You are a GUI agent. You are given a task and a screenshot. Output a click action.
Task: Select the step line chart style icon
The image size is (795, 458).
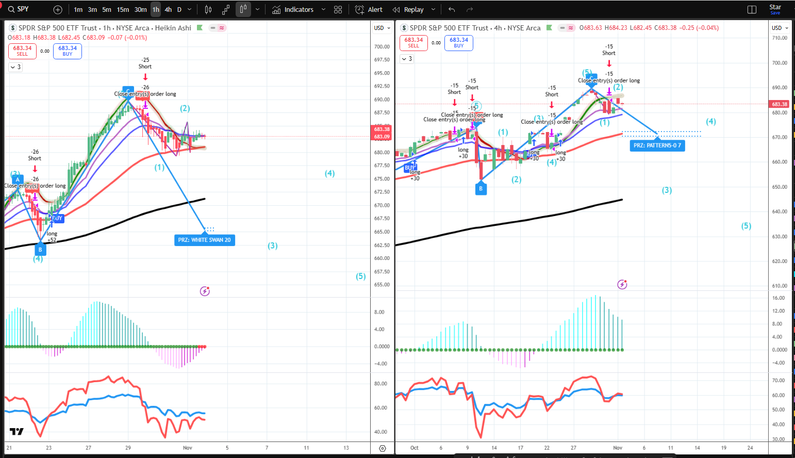tap(226, 10)
